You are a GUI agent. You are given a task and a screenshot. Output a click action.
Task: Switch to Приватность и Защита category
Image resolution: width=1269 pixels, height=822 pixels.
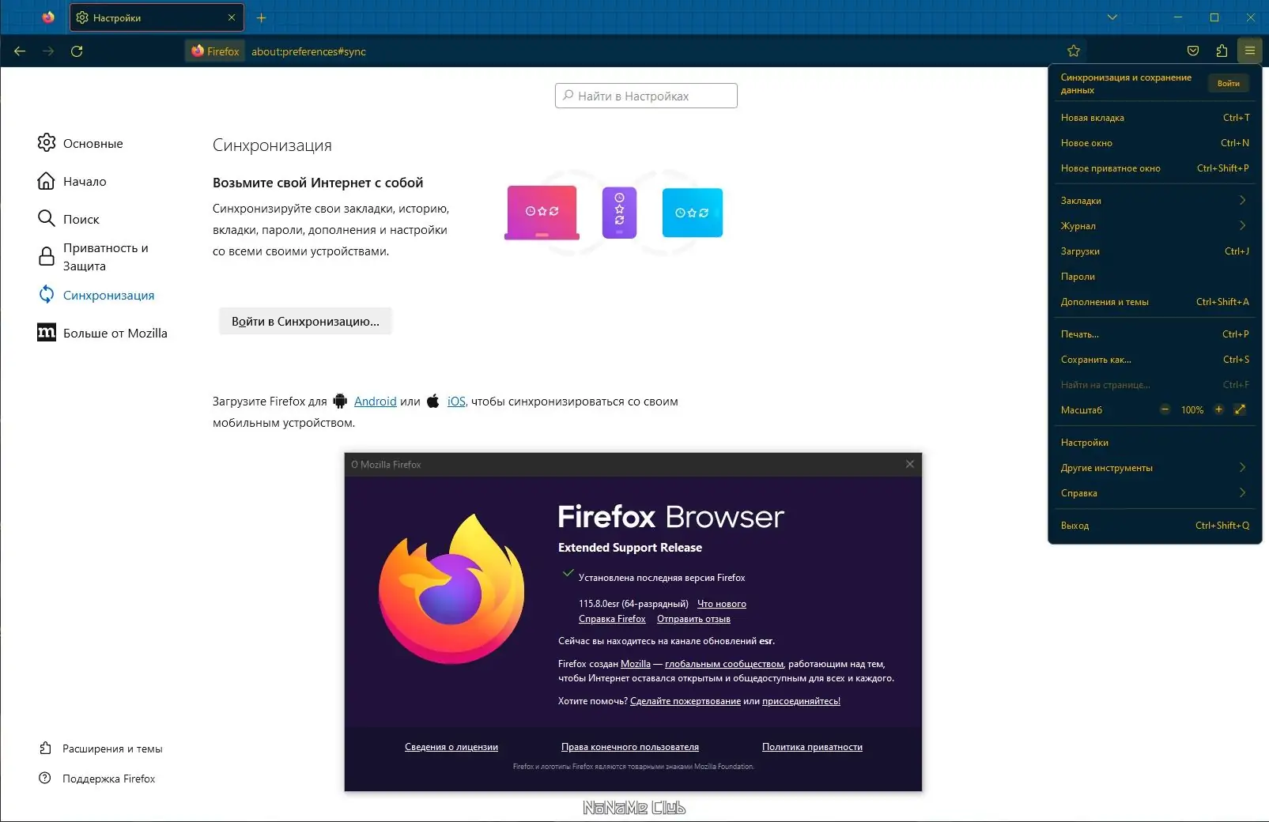105,257
